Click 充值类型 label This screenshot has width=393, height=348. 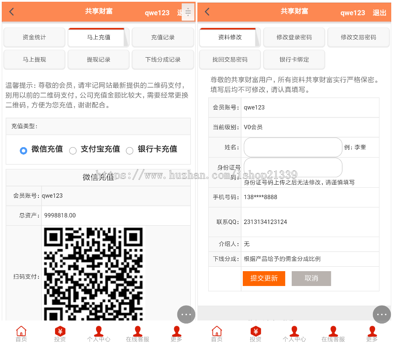tap(24, 126)
